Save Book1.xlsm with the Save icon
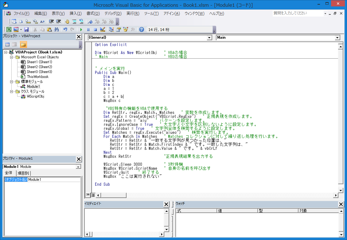 (26, 30)
